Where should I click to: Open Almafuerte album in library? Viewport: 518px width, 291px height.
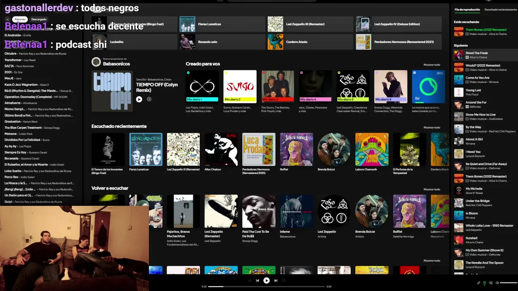click(21, 103)
